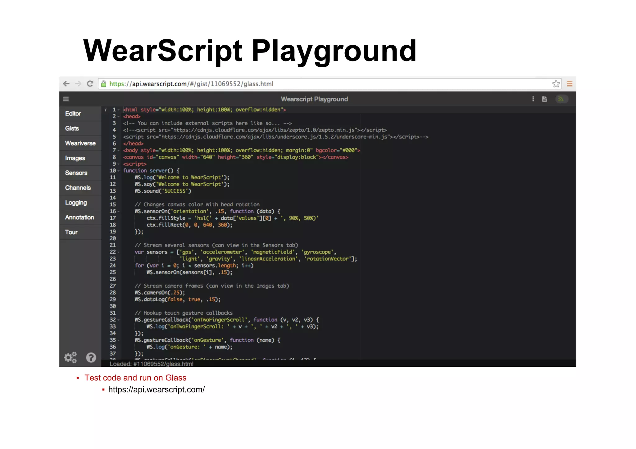Click WS.sound('SUCCESS') code line

pos(163,191)
